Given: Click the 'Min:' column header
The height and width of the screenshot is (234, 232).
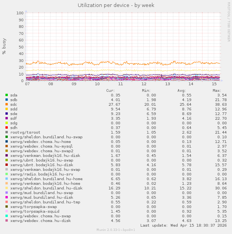Looking at the screenshot, I should tap(146, 91).
